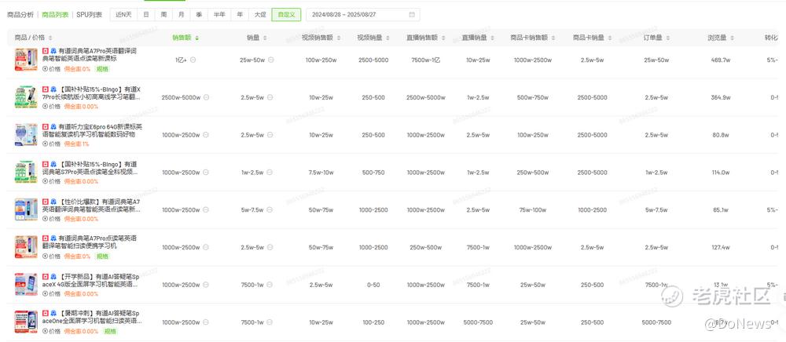The image size is (786, 342).
Task: Click the 469.7w 浏览量 value
Action: [720, 60]
